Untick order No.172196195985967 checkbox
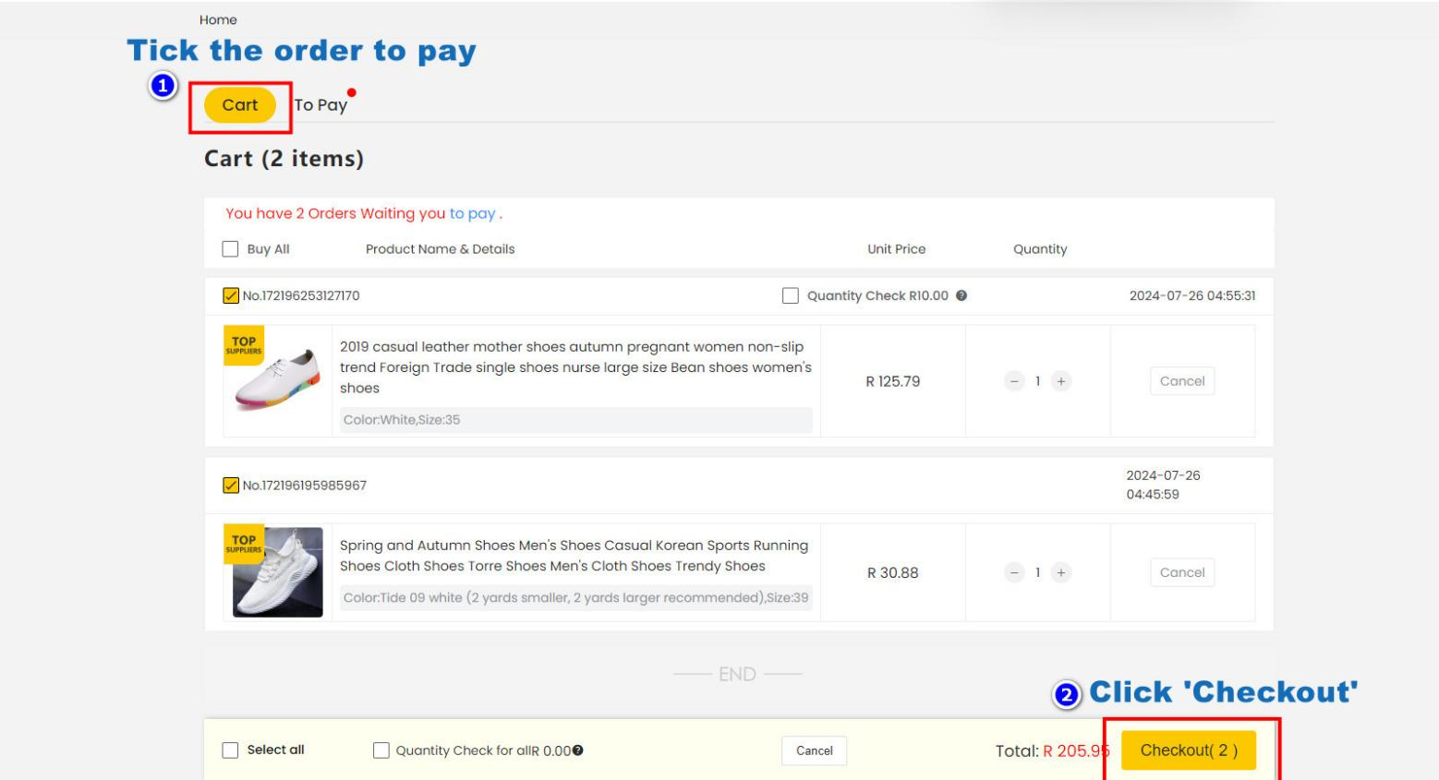This screenshot has height=780, width=1439. tap(231, 486)
